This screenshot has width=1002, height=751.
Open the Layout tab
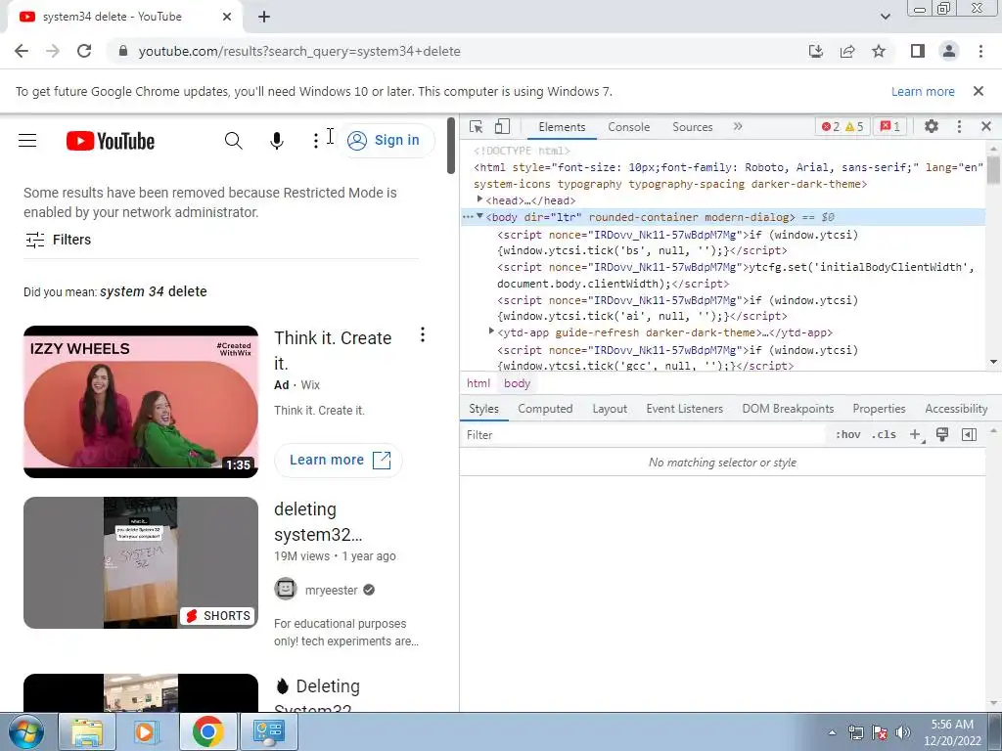point(610,409)
